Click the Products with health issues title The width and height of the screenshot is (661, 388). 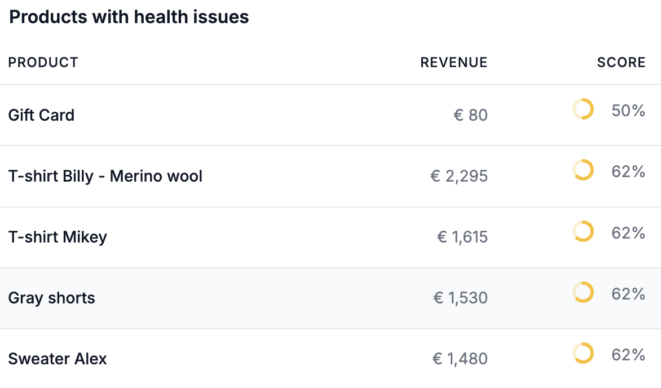point(129,17)
